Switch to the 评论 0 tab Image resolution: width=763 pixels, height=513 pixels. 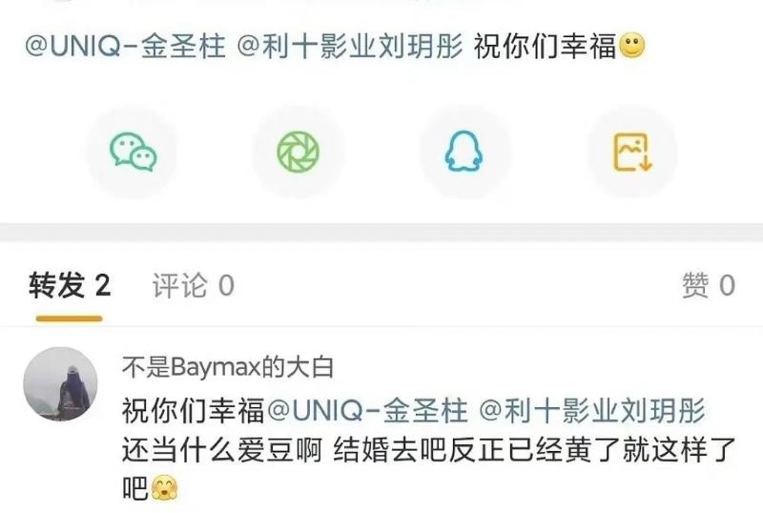pos(194,285)
